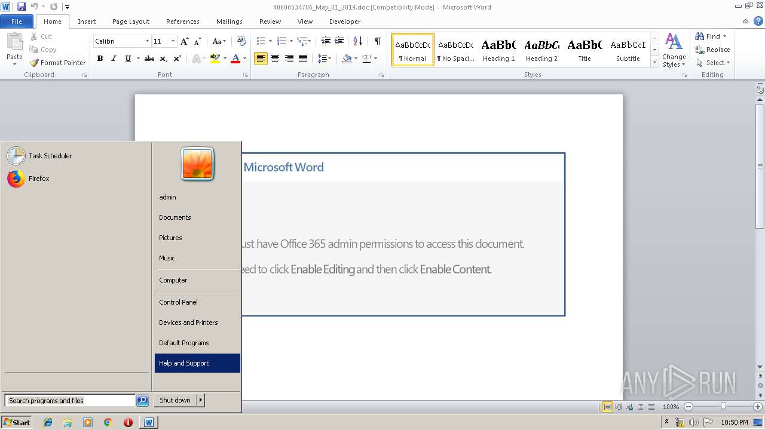Screen dimensions: 765x430
Task: Click the Search programs and files field
Action: [70, 401]
